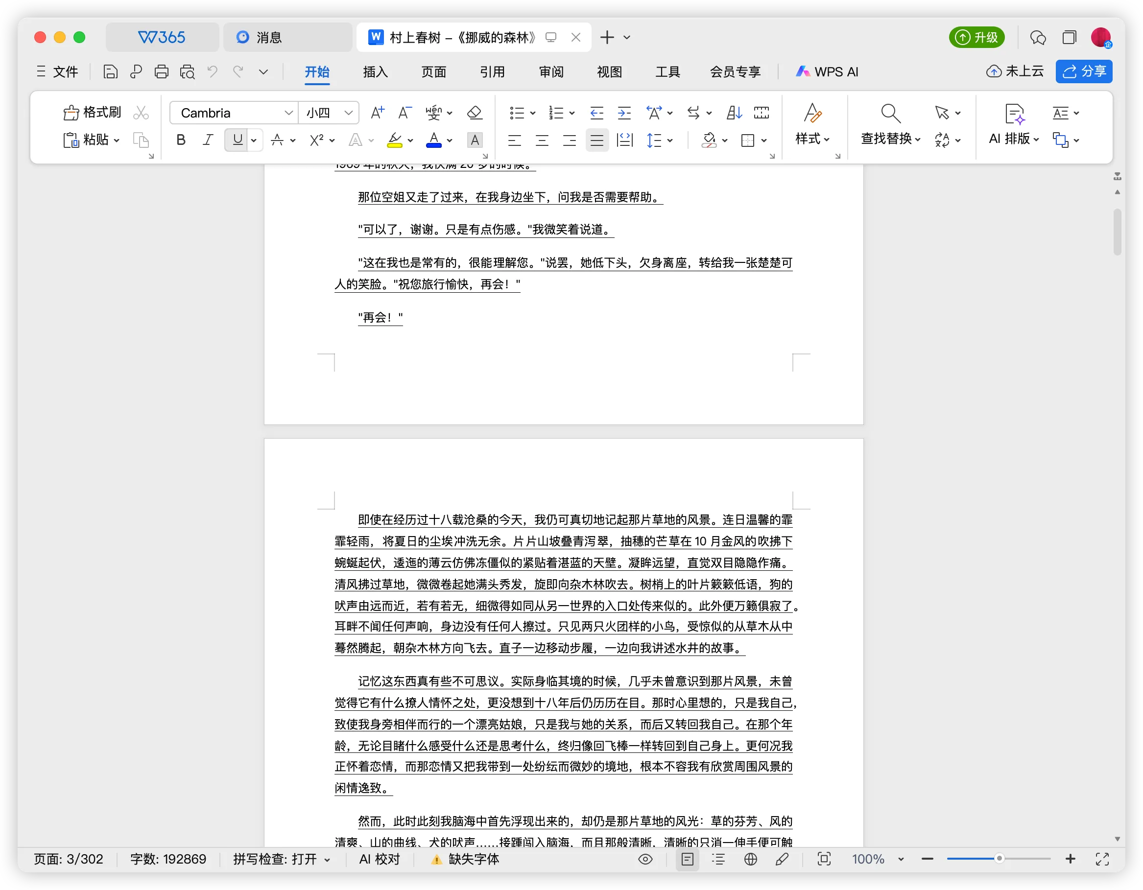This screenshot has height=890, width=1143.
Task: Toggle Bold formatting
Action: tap(181, 140)
